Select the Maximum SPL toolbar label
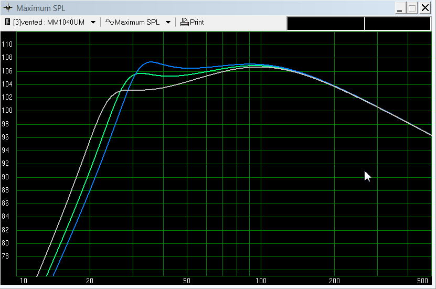This screenshot has width=436, height=289. pos(137,22)
